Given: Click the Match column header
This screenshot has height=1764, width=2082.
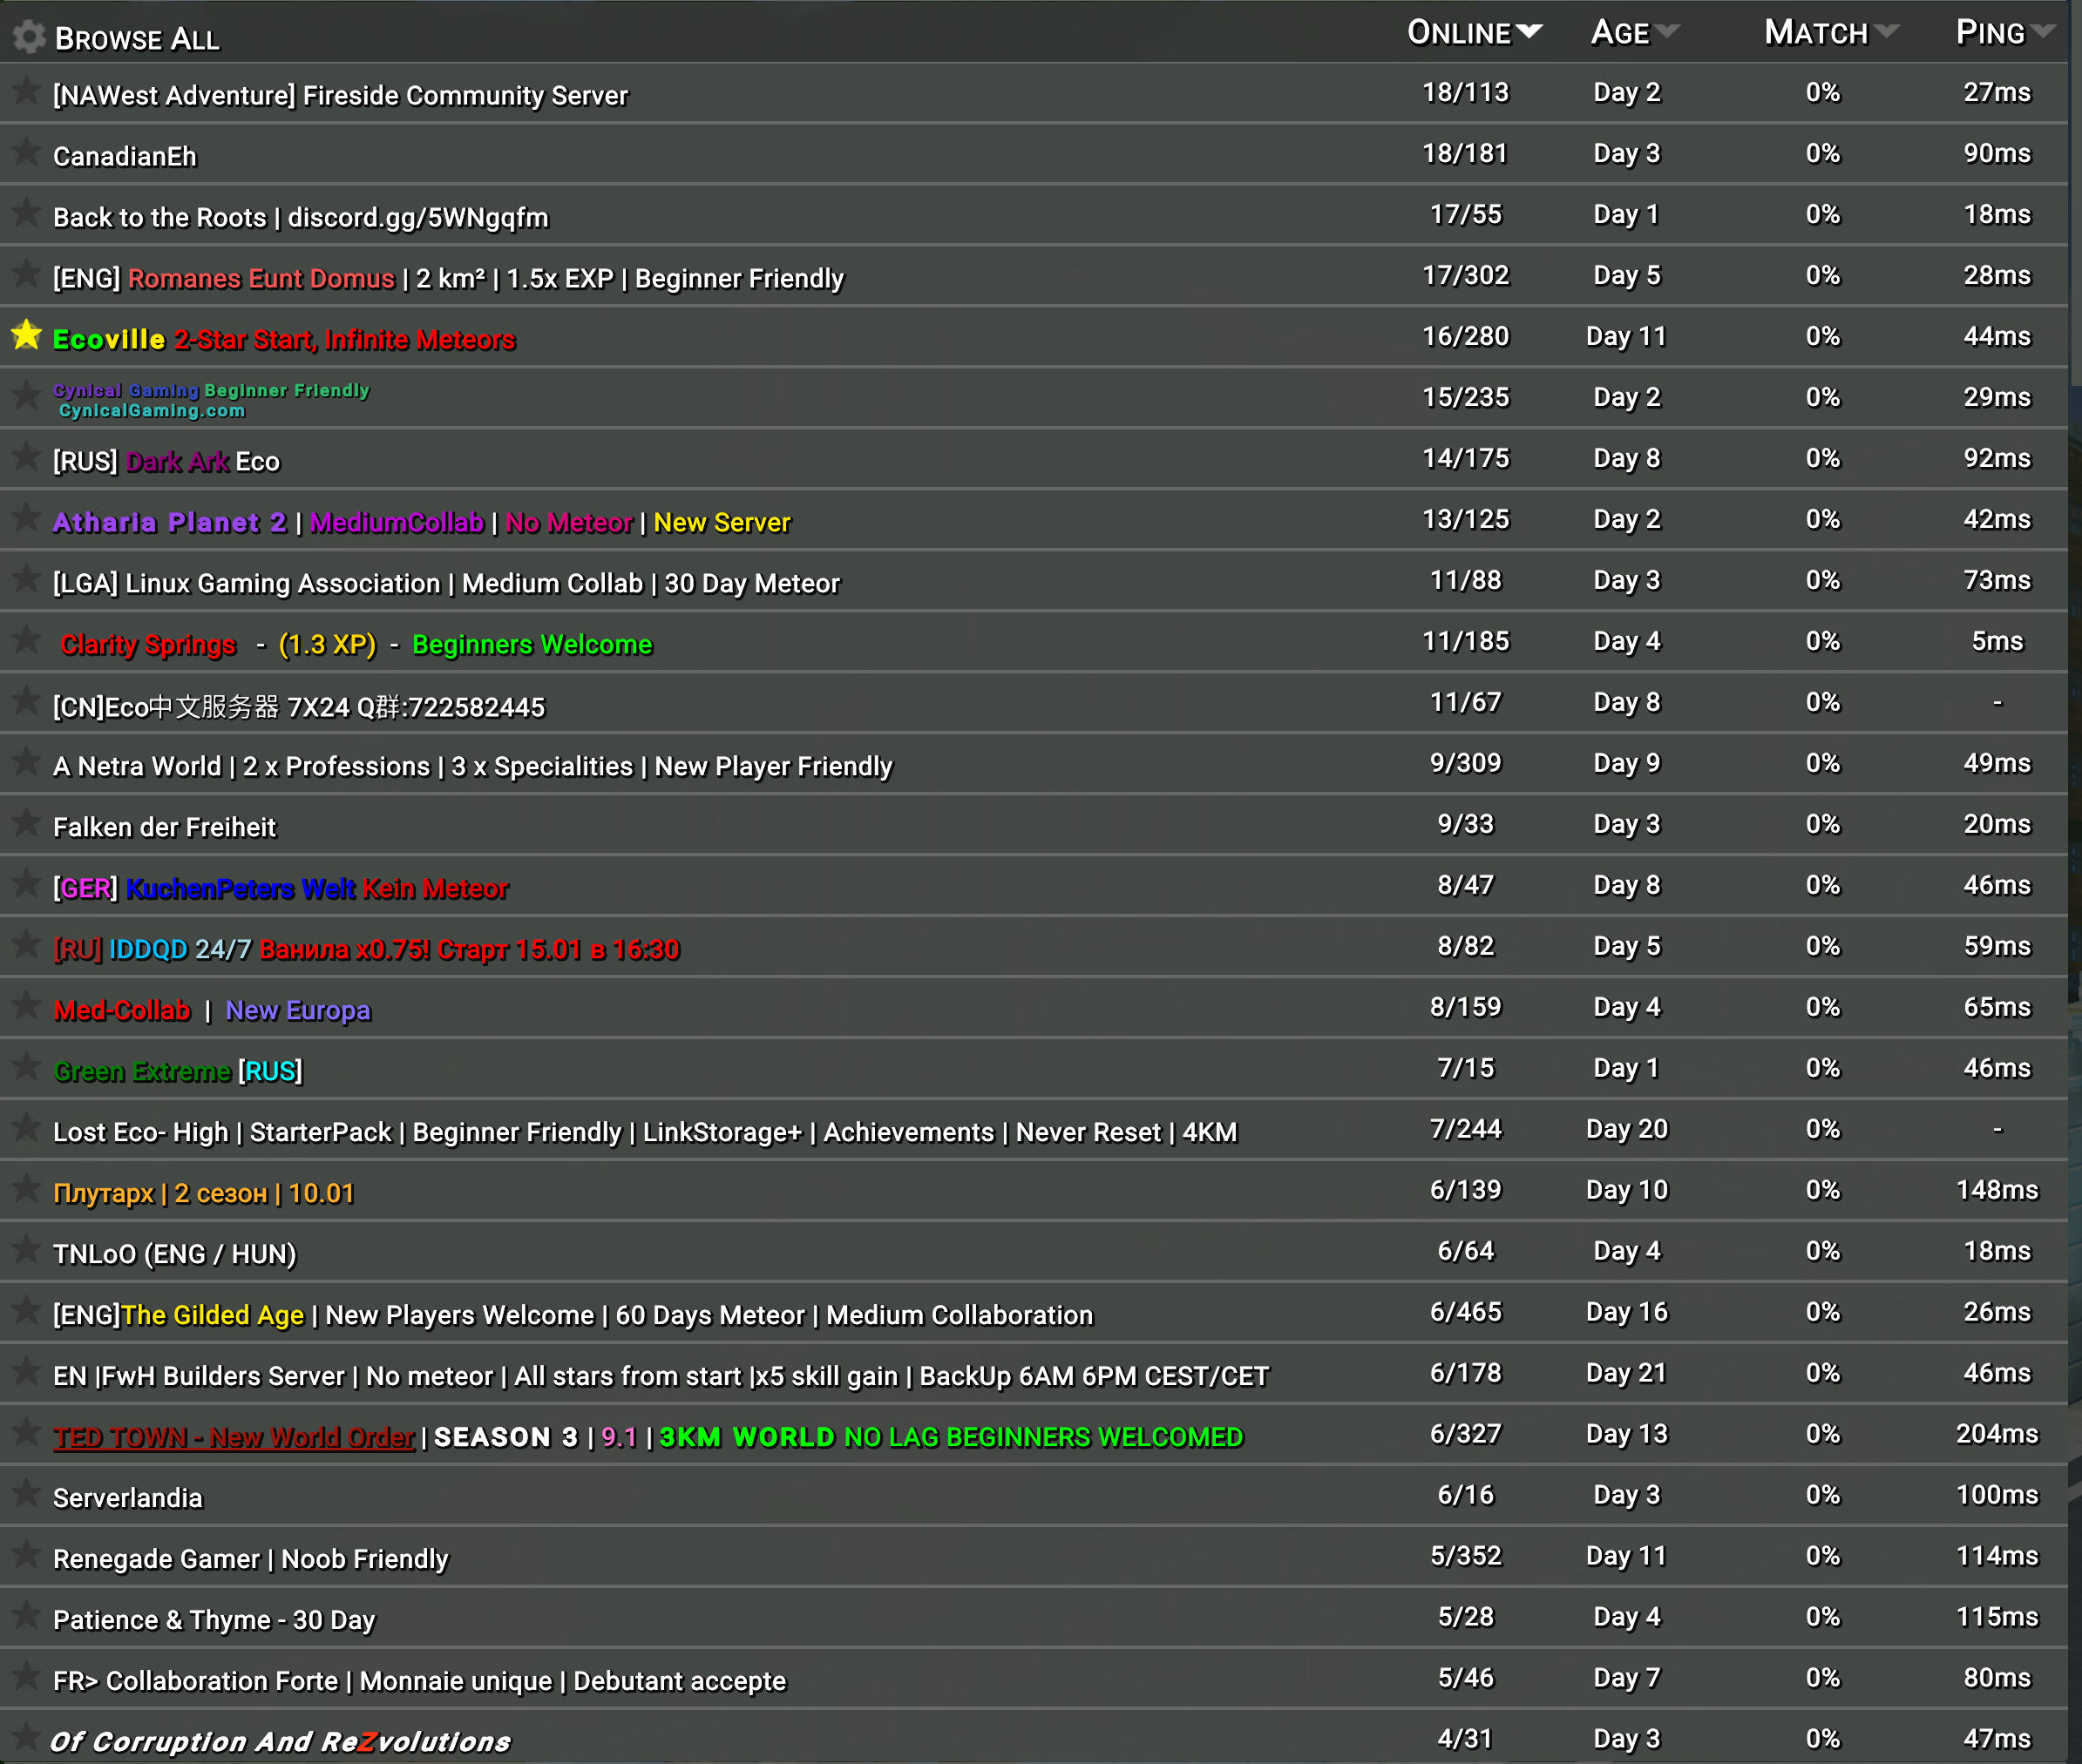Looking at the screenshot, I should tap(1819, 31).
